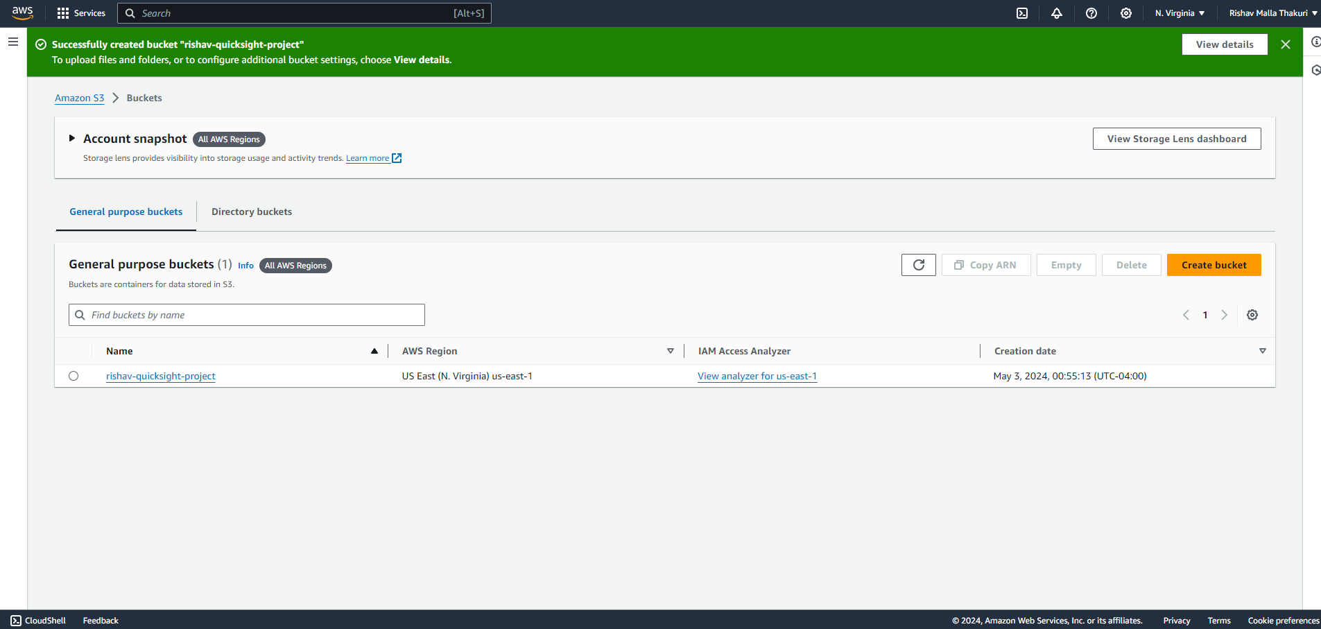Sort by Creation date column arrow
Viewport: 1321px width, 629px height.
[1263, 351]
